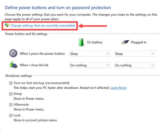The height and width of the screenshot is (131, 166).
Task: Click the UAC shield icon
Action: (7, 25)
